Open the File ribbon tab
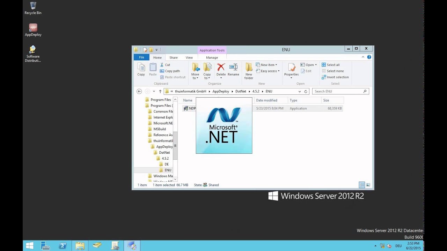 coord(141,58)
